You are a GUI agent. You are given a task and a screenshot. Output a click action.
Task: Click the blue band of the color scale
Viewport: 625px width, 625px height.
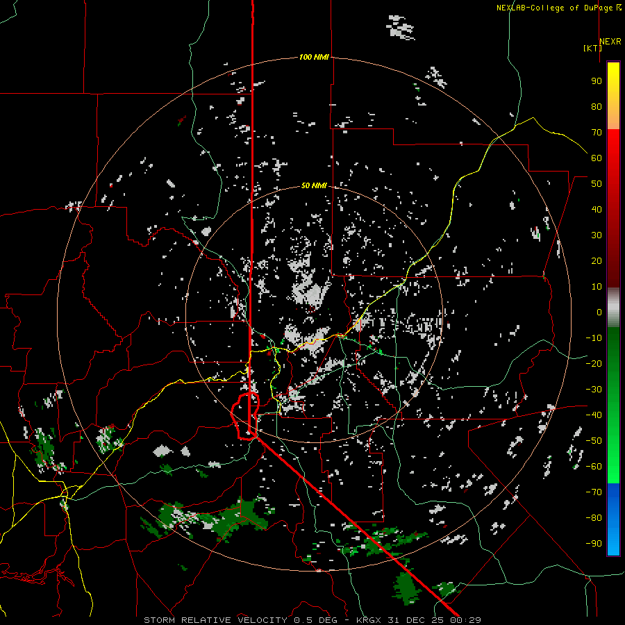coord(613,519)
